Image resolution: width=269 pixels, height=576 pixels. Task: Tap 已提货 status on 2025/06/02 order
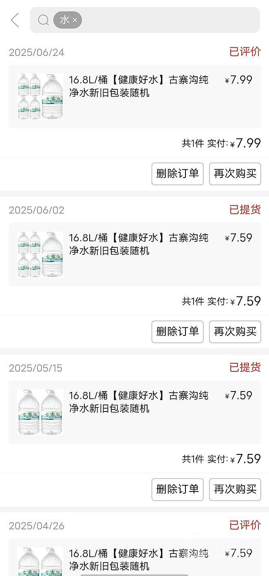(x=245, y=209)
